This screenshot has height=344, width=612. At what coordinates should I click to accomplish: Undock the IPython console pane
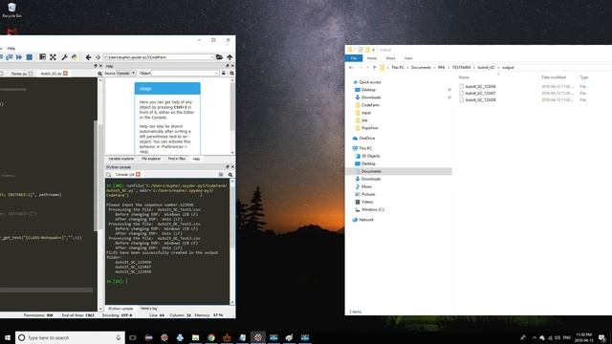click(228, 167)
